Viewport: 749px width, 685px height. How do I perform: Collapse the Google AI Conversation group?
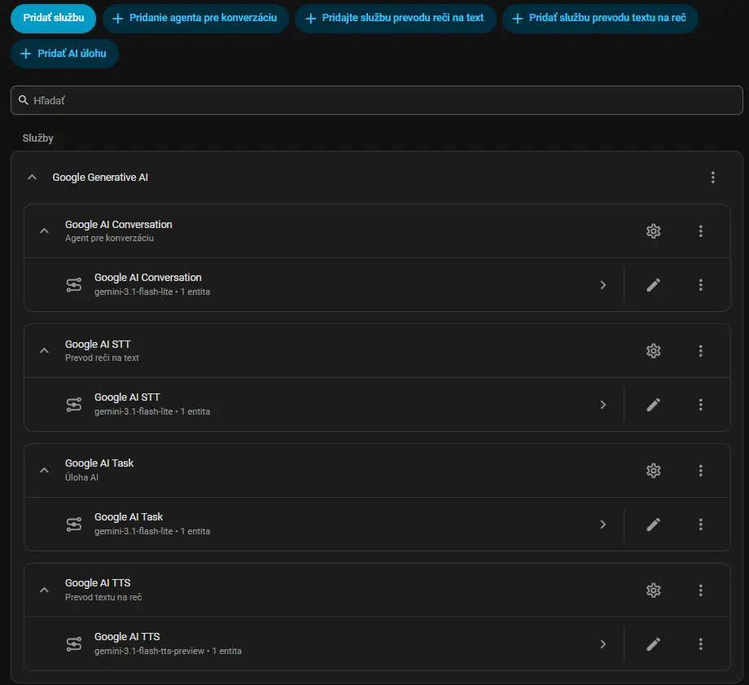click(44, 231)
